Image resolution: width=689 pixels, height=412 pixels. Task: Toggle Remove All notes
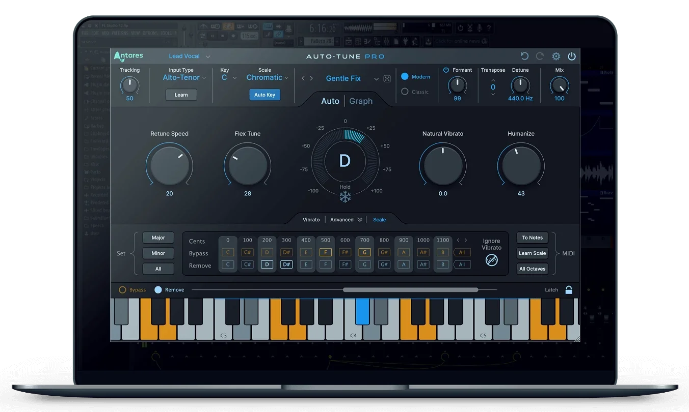point(461,264)
